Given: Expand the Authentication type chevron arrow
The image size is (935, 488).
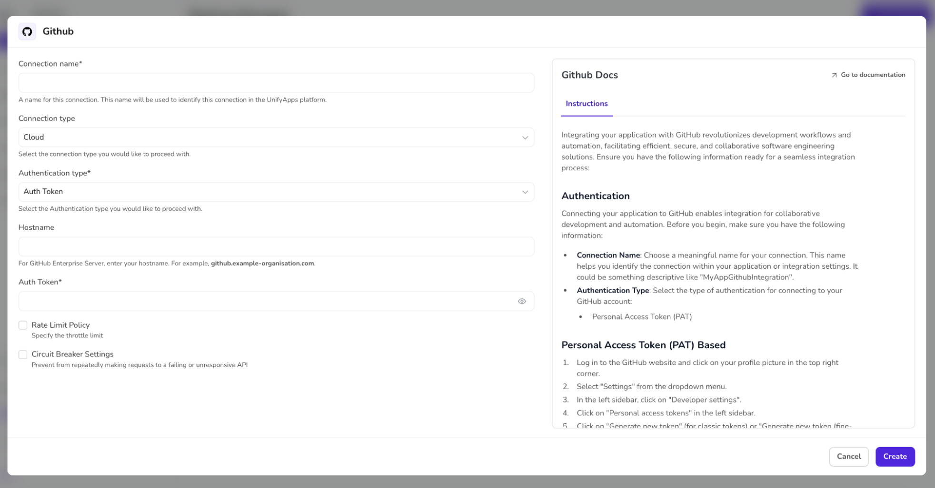Looking at the screenshot, I should coord(525,192).
